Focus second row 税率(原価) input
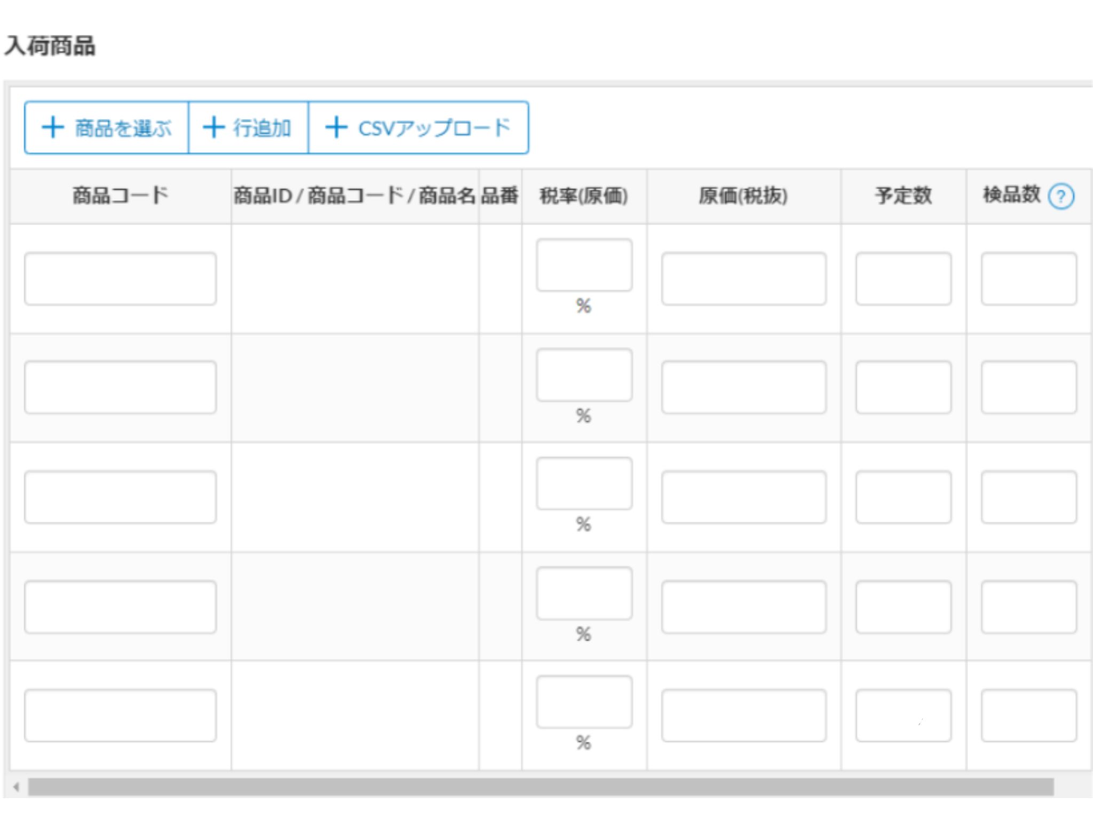1093x820 pixels. point(584,375)
